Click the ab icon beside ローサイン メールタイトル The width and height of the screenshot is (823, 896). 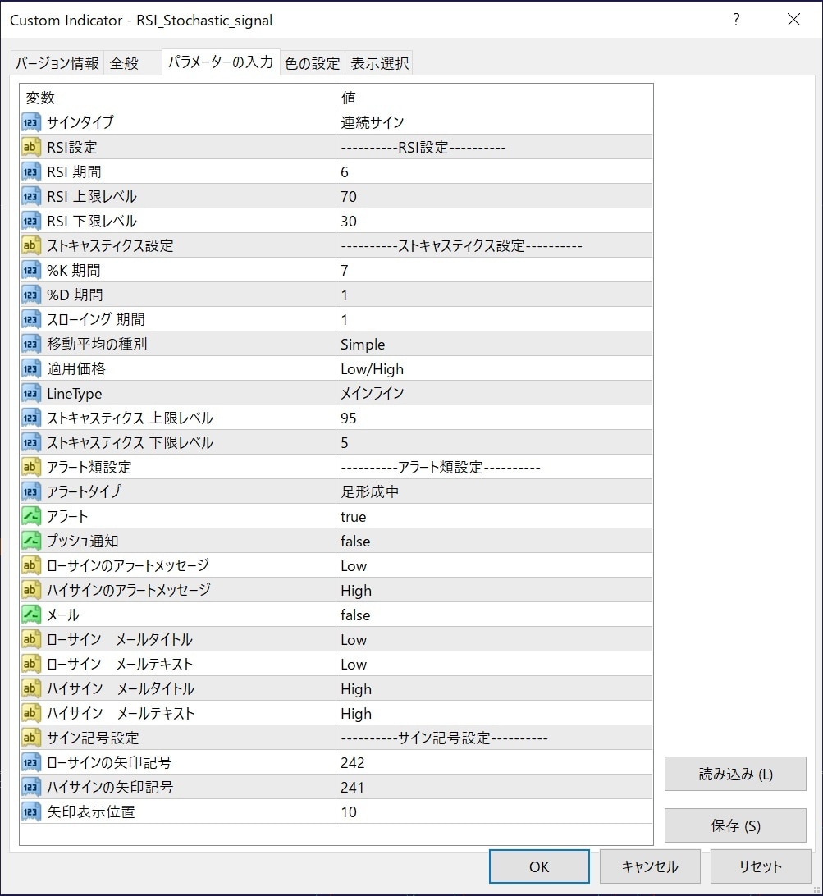click(x=31, y=639)
